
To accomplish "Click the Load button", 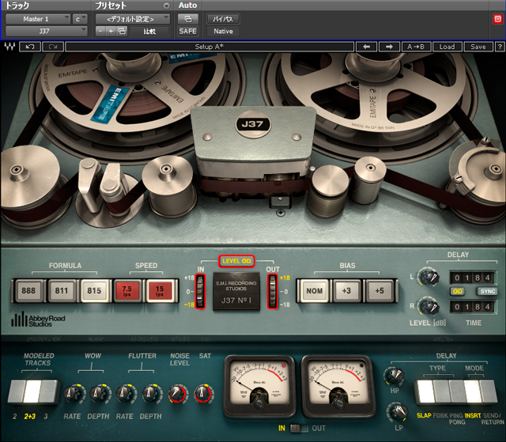I will click(447, 47).
